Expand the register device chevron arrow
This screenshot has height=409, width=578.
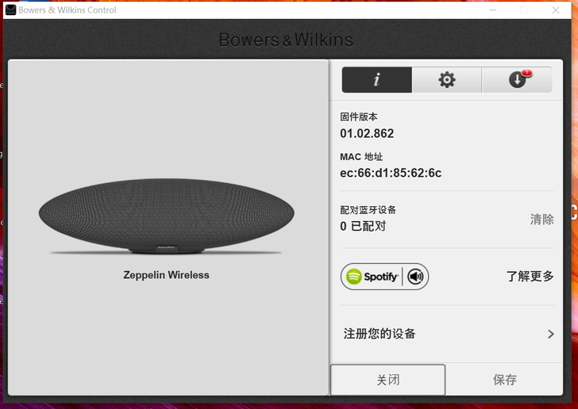pos(551,334)
